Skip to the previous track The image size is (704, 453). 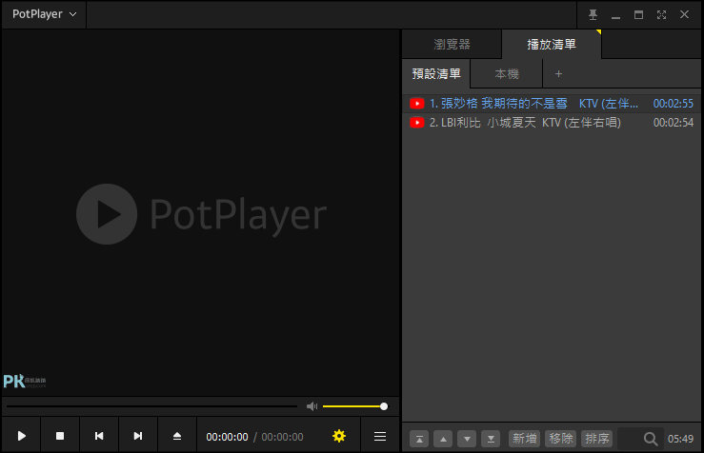tap(99, 436)
